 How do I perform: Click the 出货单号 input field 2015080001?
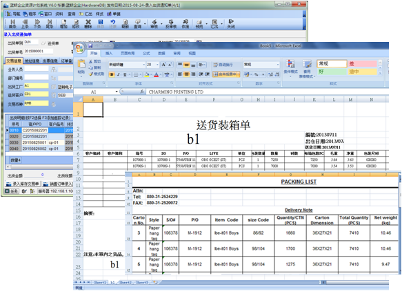pyautogui.click(x=39, y=52)
